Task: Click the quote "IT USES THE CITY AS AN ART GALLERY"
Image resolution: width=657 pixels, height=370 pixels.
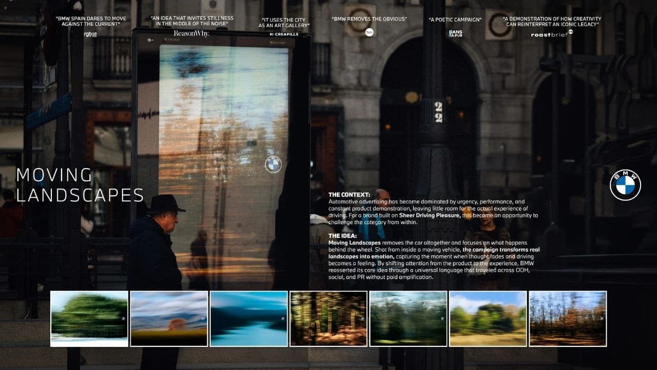Action: point(284,23)
